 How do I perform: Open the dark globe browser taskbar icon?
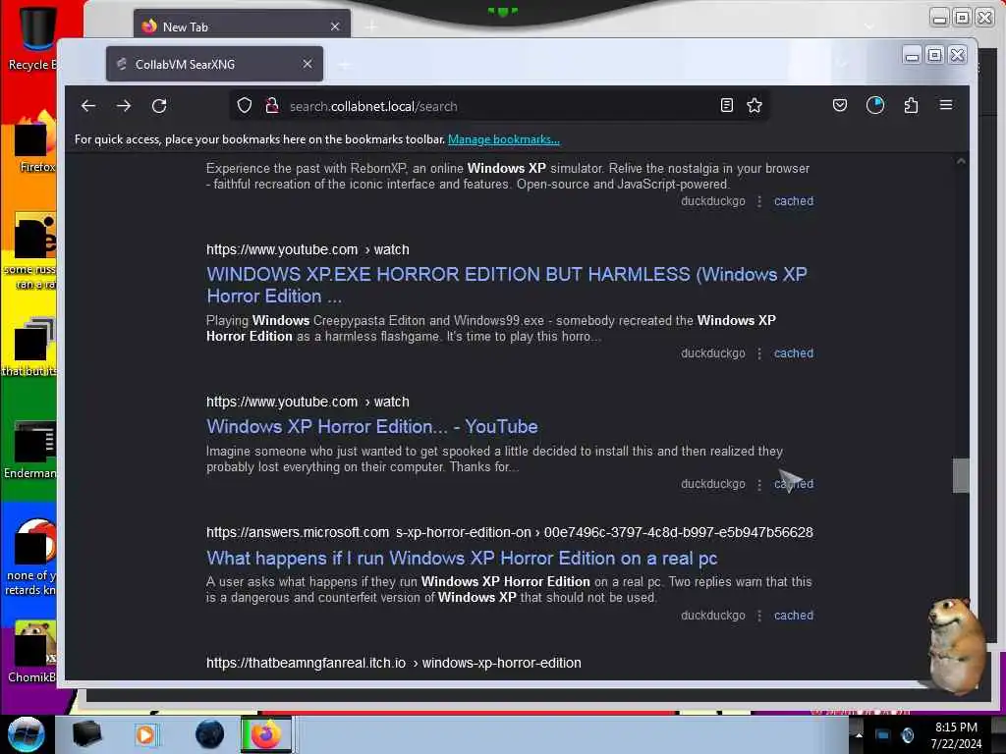click(209, 734)
